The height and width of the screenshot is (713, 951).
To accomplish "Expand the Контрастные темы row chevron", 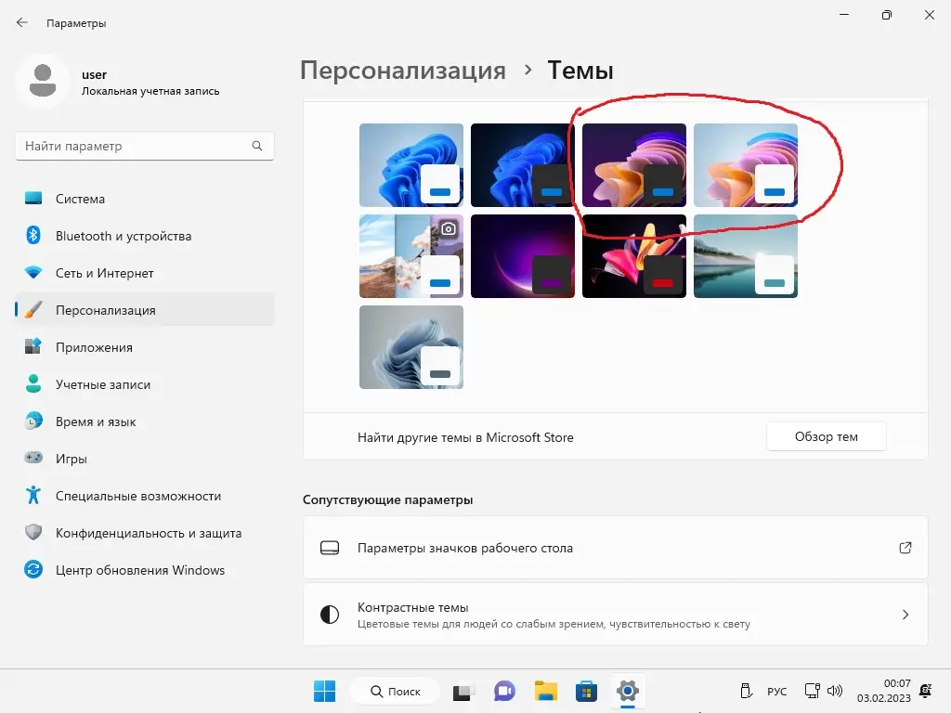I will click(904, 614).
